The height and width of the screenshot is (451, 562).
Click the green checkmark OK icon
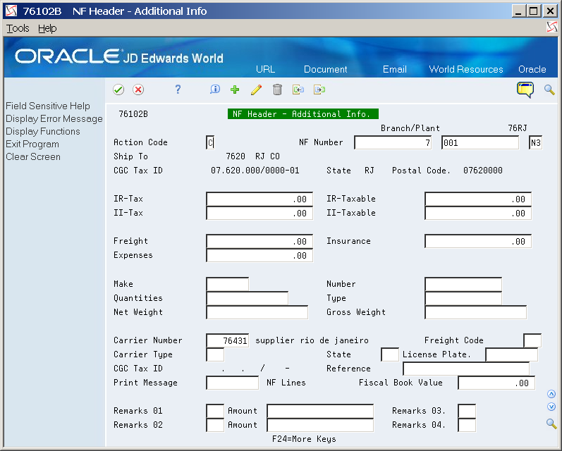[x=118, y=89]
